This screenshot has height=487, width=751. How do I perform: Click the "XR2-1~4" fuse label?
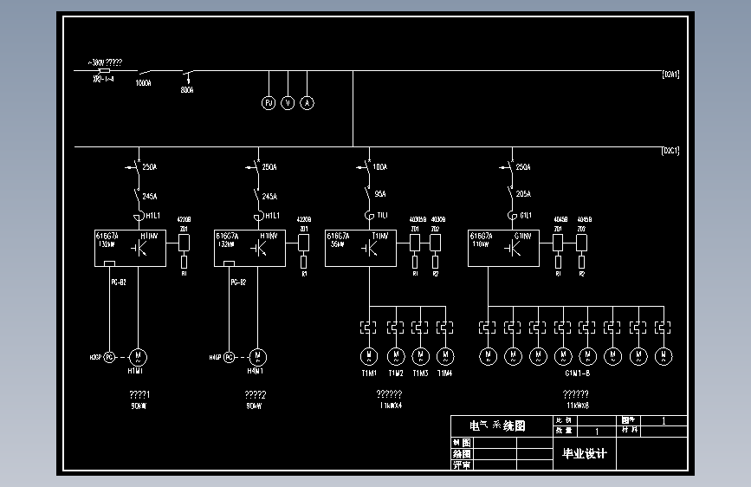[103, 79]
